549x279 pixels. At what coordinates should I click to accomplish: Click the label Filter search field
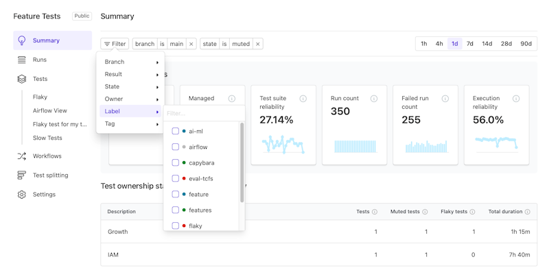coord(202,113)
